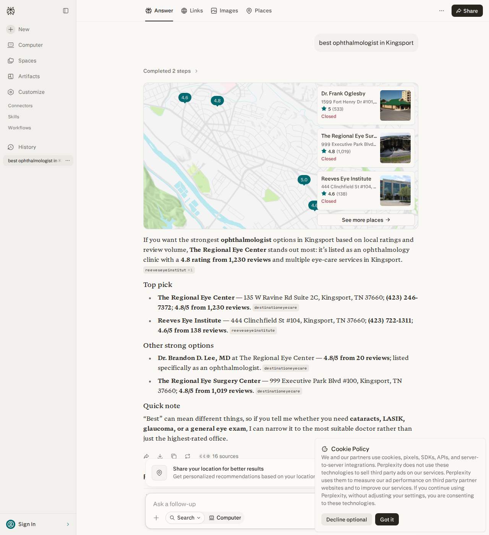Click the Perplexity logo icon
This screenshot has height=535, width=489.
click(11, 11)
